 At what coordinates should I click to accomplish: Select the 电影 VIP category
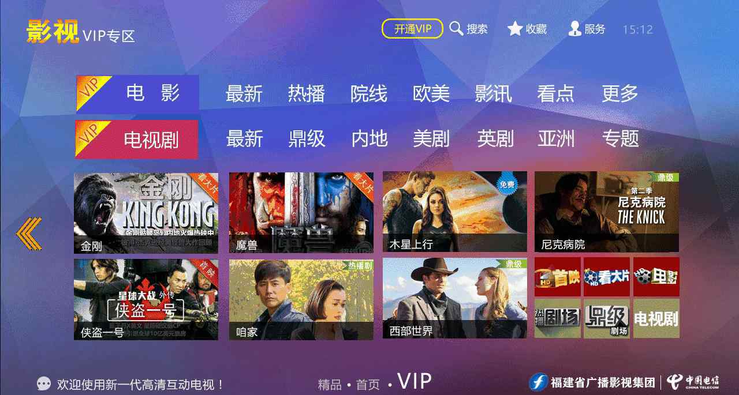pyautogui.click(x=137, y=93)
